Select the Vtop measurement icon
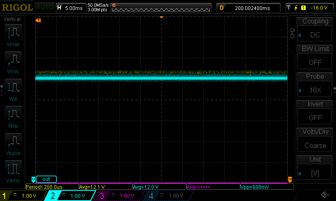The image size is (336, 201). coord(13,114)
